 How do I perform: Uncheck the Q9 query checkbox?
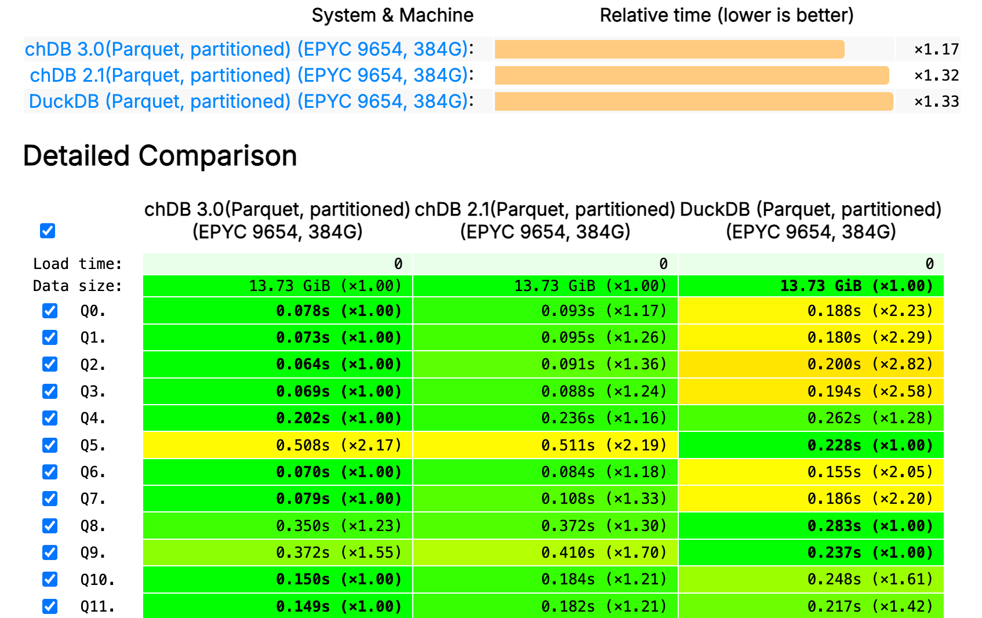[50, 552]
